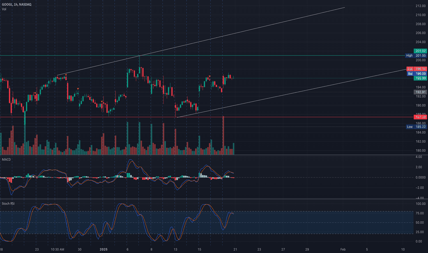Click 4.00 on the MACD scale

tap(418, 157)
